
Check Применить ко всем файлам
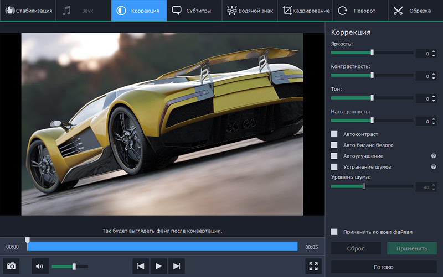pyautogui.click(x=334, y=232)
